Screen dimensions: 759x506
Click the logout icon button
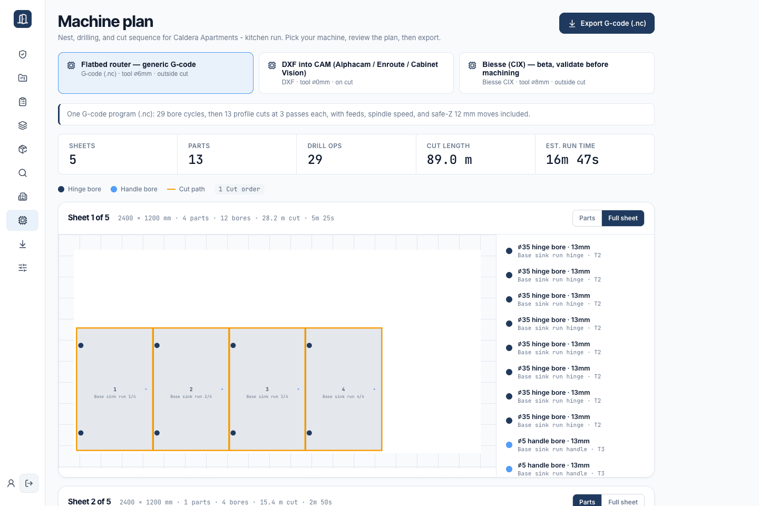coord(29,483)
